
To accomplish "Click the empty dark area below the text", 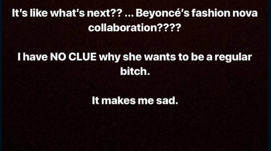I will tap(135, 129).
